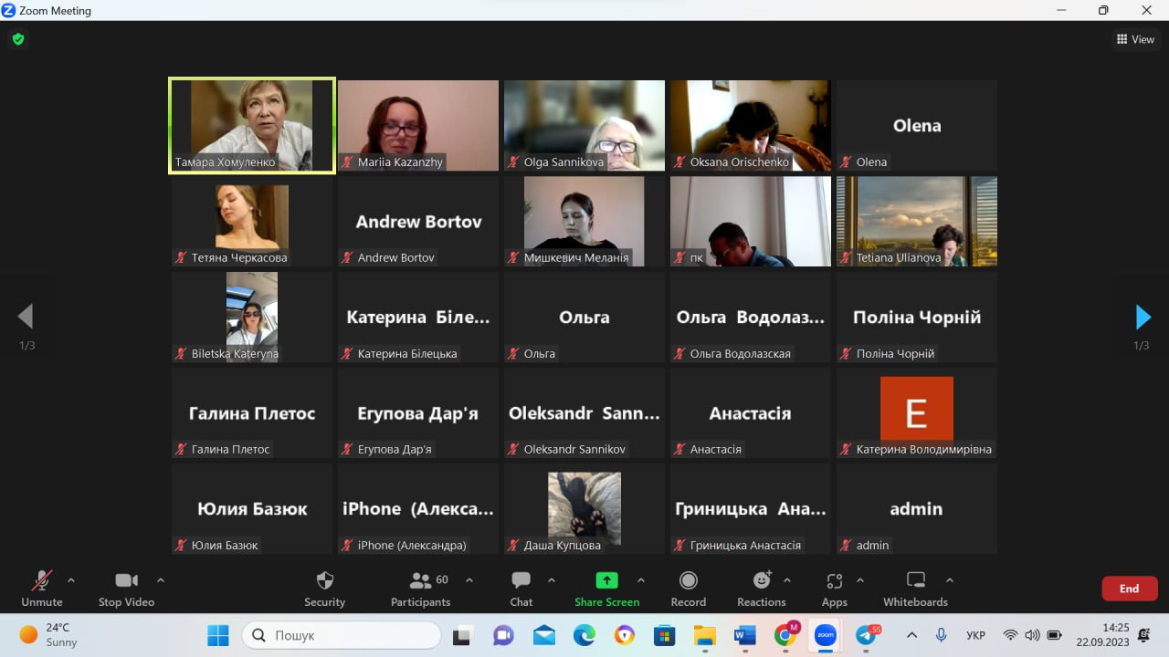Viewport: 1169px width, 657px height.
Task: Select the Andrew Bortov participant tile
Action: [418, 222]
